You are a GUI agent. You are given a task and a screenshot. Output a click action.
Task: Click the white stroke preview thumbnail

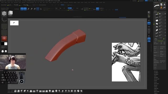[x=14, y=23]
